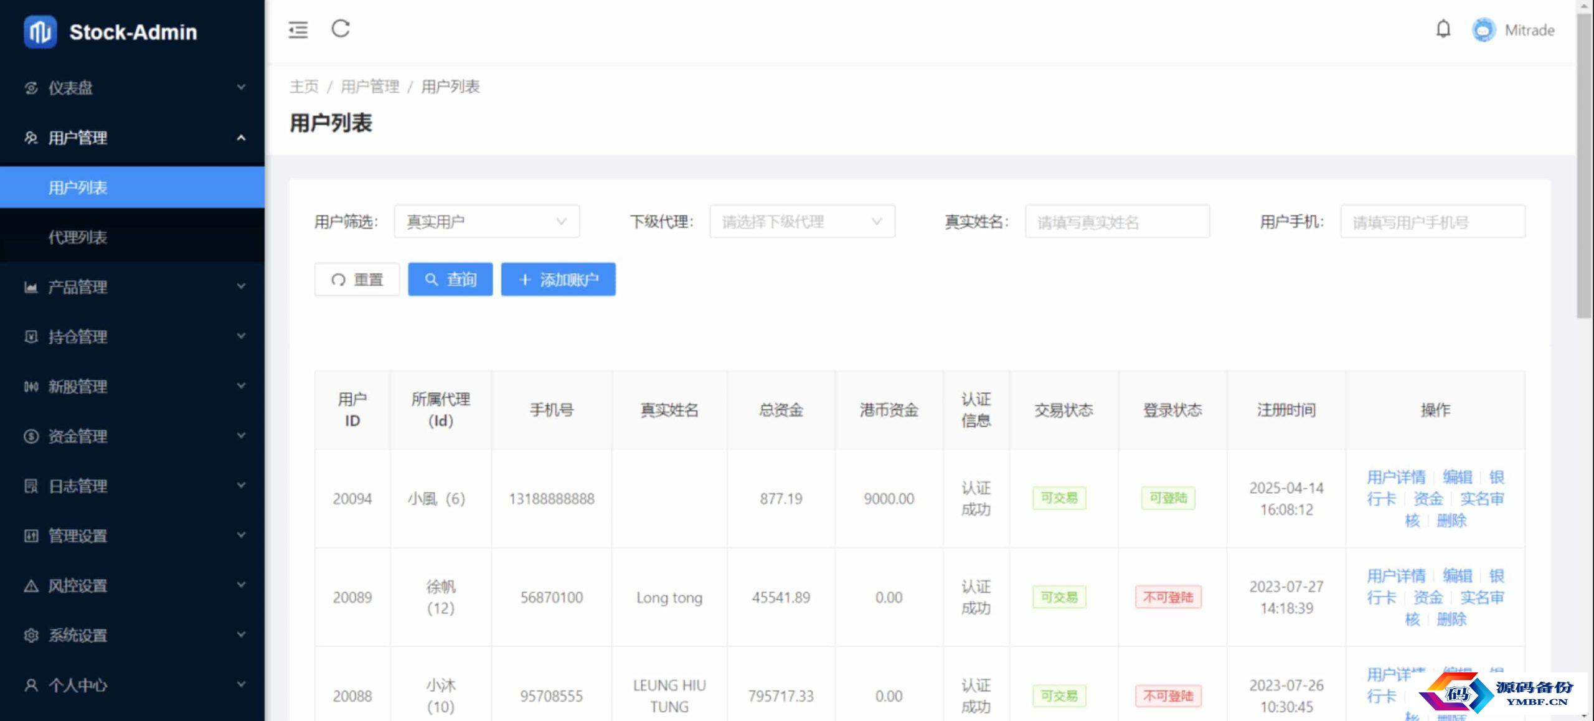
Task: Open the 系统设置 menu item
Action: point(132,636)
